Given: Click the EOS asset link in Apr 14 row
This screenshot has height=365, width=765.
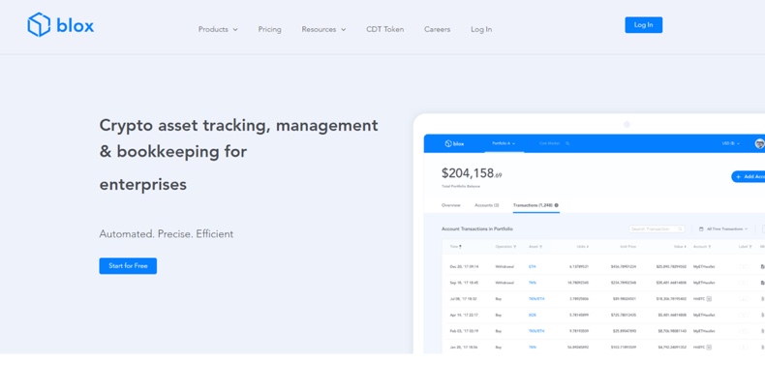Looking at the screenshot, I should pos(533,316).
